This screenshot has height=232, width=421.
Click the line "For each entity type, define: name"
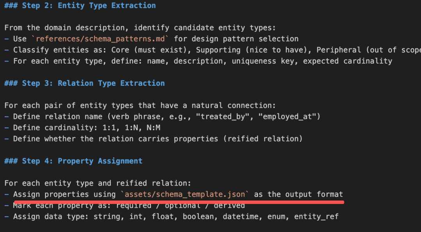click(198, 61)
